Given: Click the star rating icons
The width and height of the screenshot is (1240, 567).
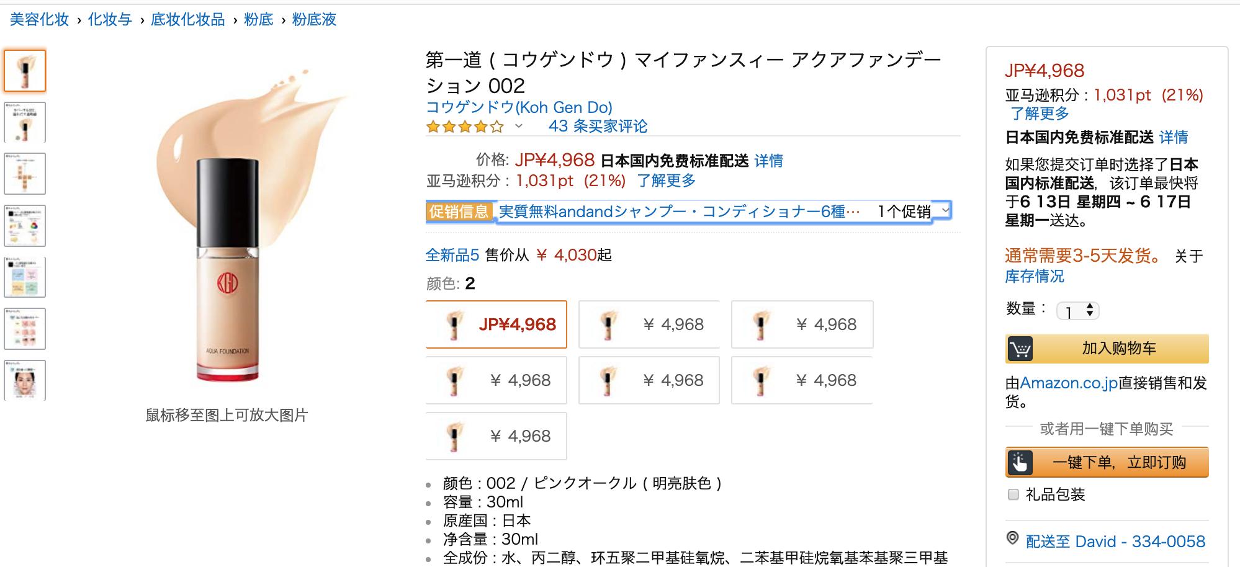Looking at the screenshot, I should click(x=465, y=127).
